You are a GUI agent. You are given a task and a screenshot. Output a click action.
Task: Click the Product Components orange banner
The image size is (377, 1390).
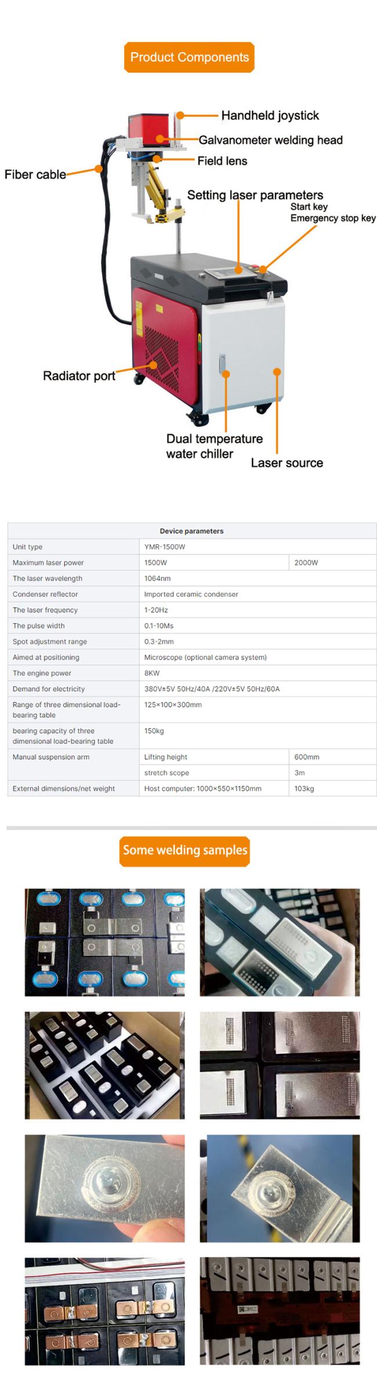[x=189, y=57]
